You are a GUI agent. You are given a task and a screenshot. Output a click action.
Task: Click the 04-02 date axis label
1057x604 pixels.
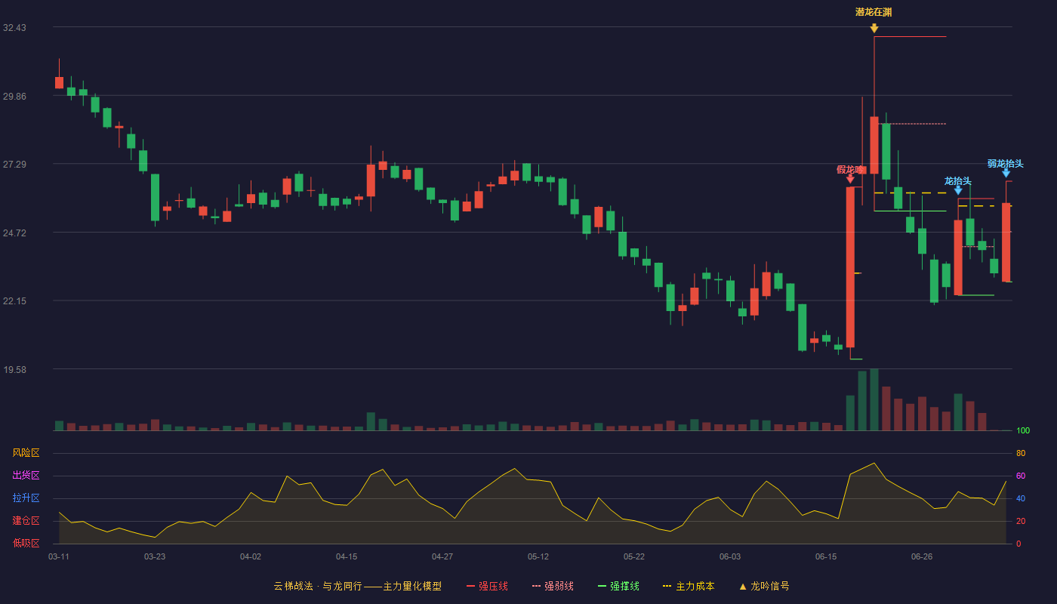coord(251,556)
